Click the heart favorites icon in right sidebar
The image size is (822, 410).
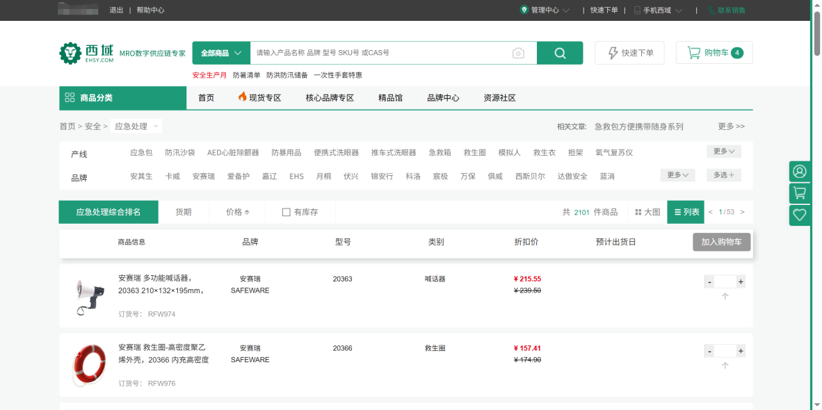800,215
